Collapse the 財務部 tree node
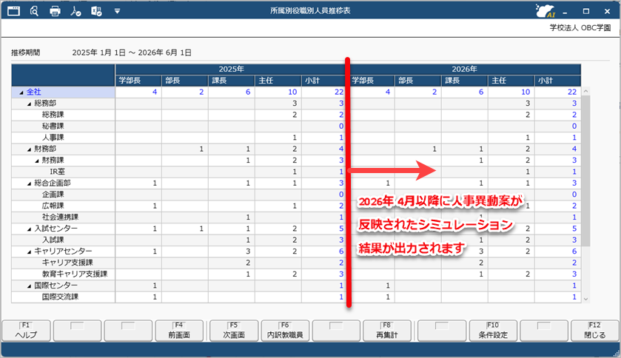Screen dimensions: 621x358 pyautogui.click(x=30, y=149)
